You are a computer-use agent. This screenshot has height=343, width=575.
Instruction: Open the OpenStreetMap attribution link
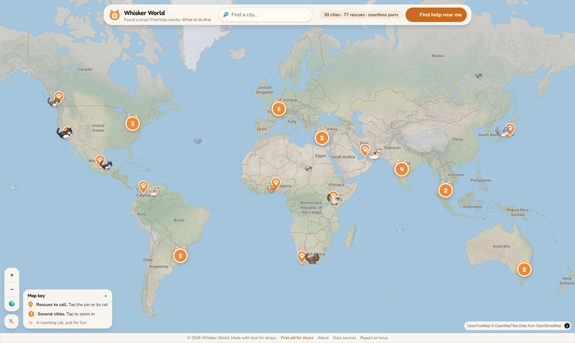pyautogui.click(x=548, y=325)
